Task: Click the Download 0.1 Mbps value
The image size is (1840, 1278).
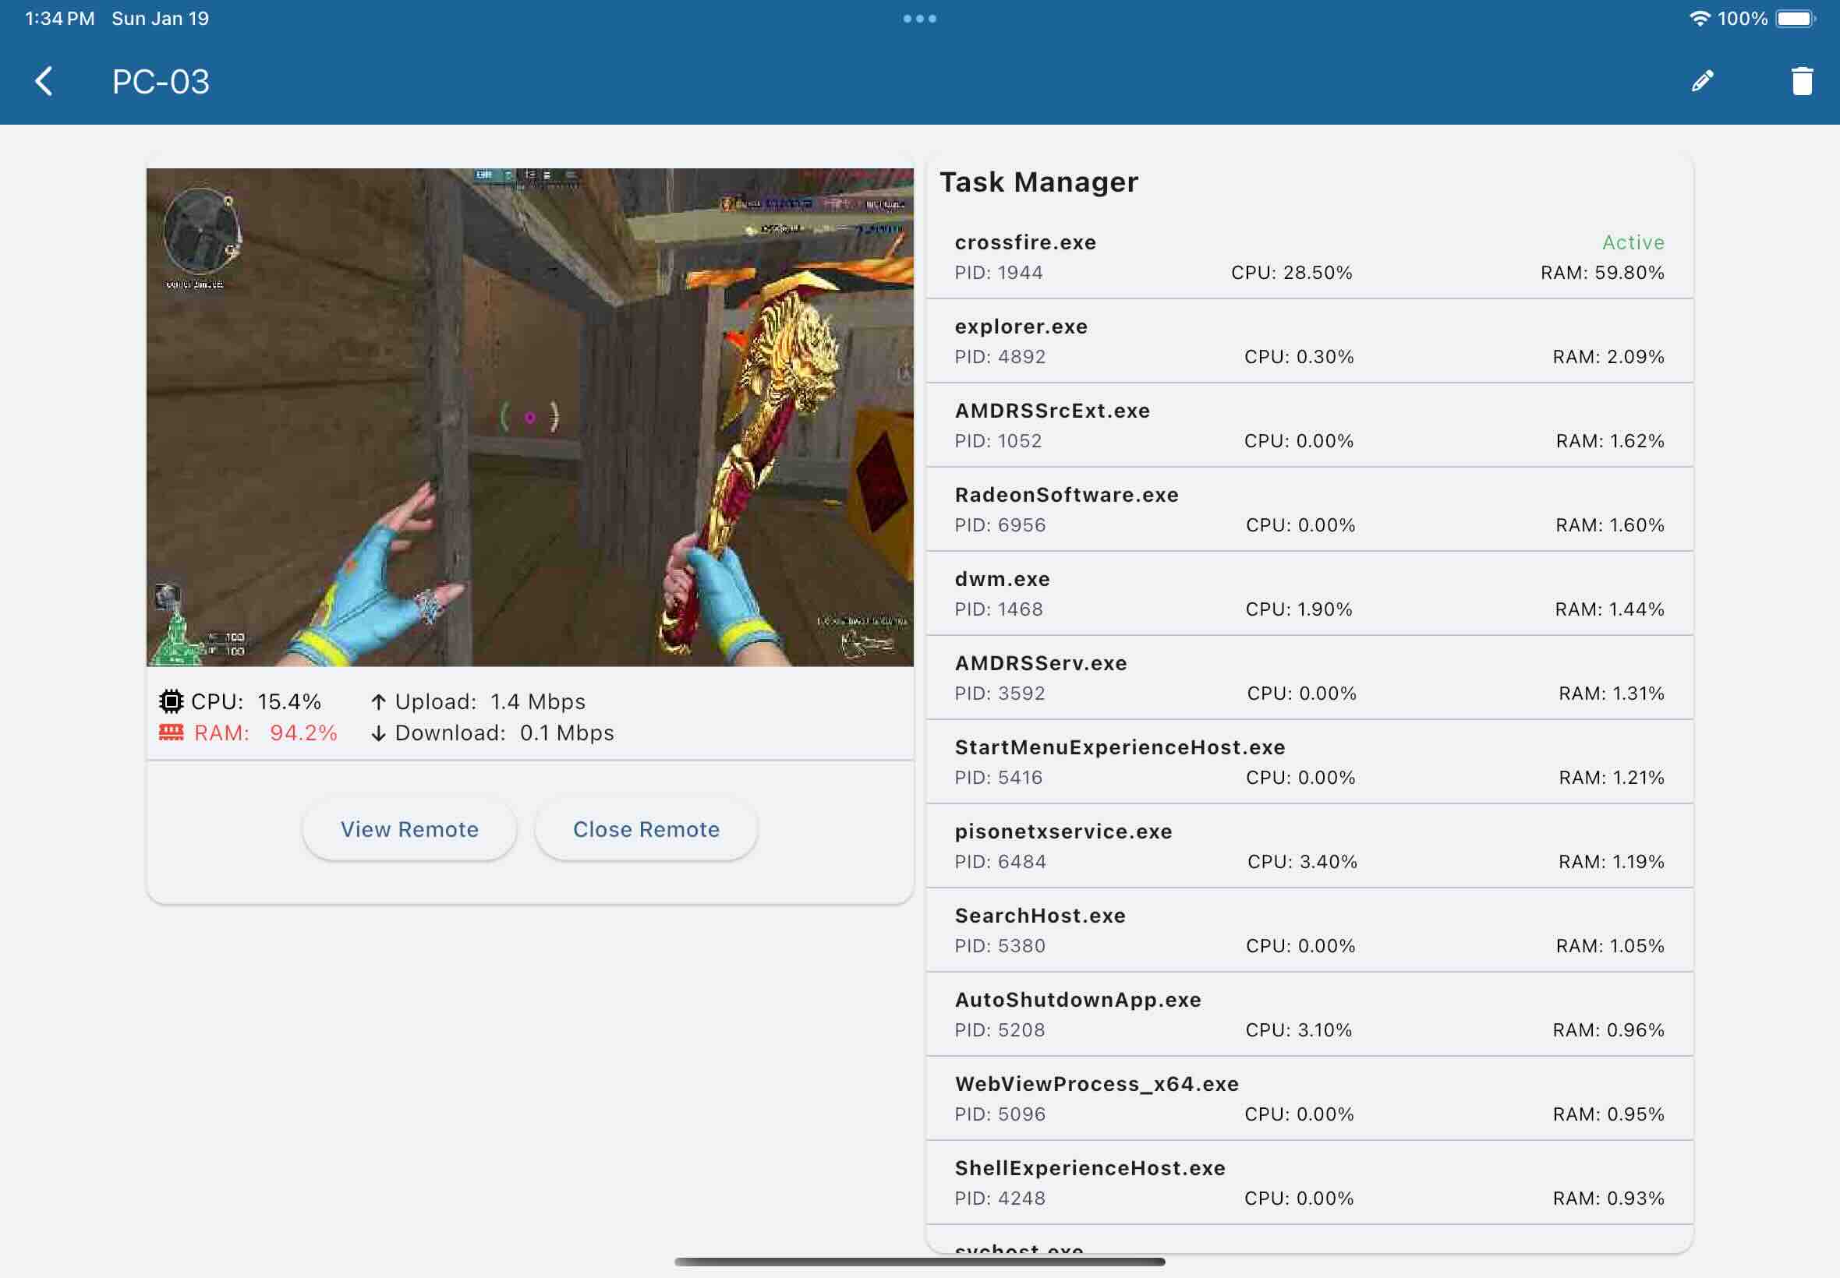Action: pos(566,733)
